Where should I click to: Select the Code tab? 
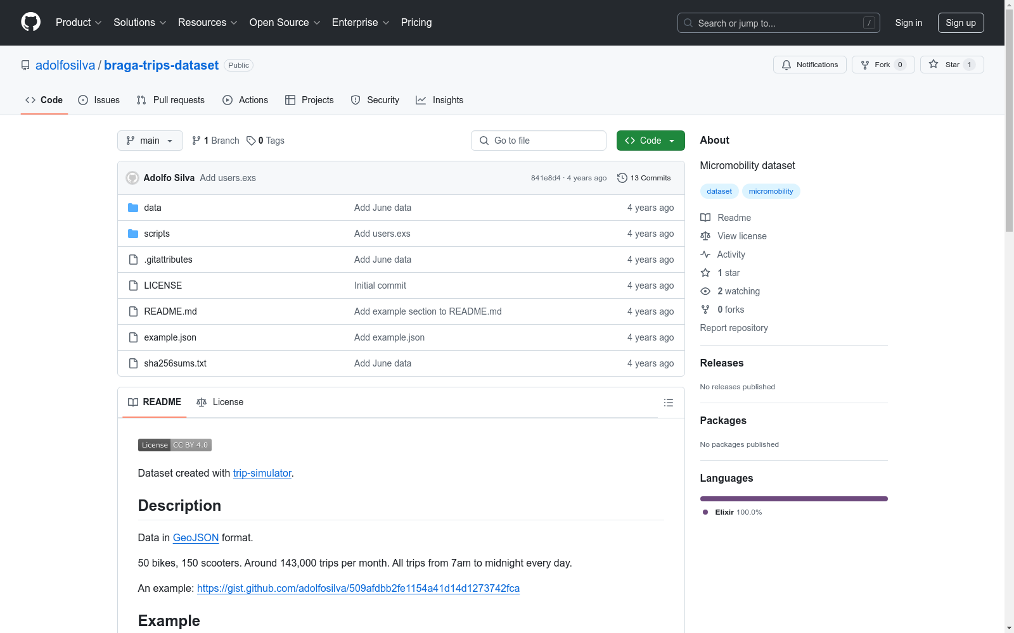(x=44, y=100)
